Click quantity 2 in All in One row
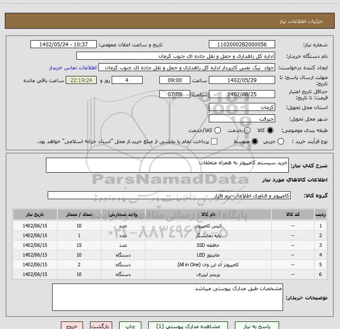The width and height of the screenshot is (340, 329). point(79,265)
